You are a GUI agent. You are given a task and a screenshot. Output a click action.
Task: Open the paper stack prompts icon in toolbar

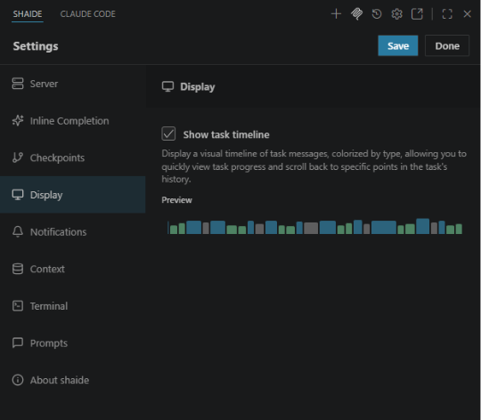[x=356, y=13]
